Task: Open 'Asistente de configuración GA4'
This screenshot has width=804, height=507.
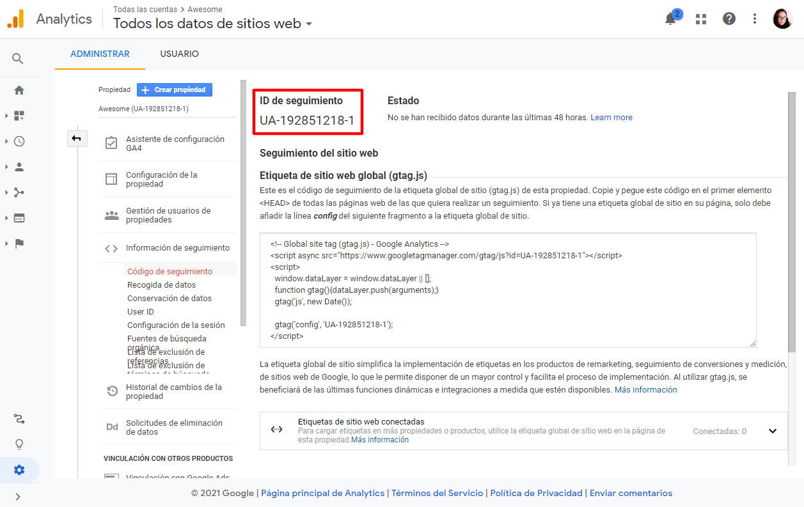Action: (x=168, y=143)
